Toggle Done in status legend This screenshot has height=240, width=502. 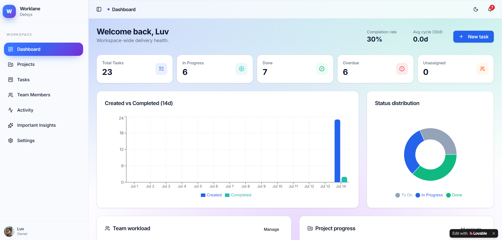pyautogui.click(x=454, y=195)
